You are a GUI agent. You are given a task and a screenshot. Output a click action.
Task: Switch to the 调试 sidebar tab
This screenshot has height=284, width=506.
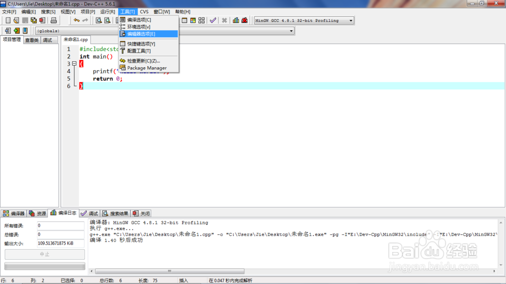pyautogui.click(x=48, y=40)
